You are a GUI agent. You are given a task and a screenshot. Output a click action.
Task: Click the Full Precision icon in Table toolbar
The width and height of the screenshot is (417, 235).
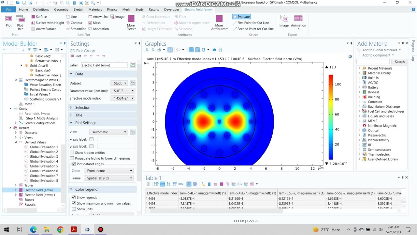[156, 184]
